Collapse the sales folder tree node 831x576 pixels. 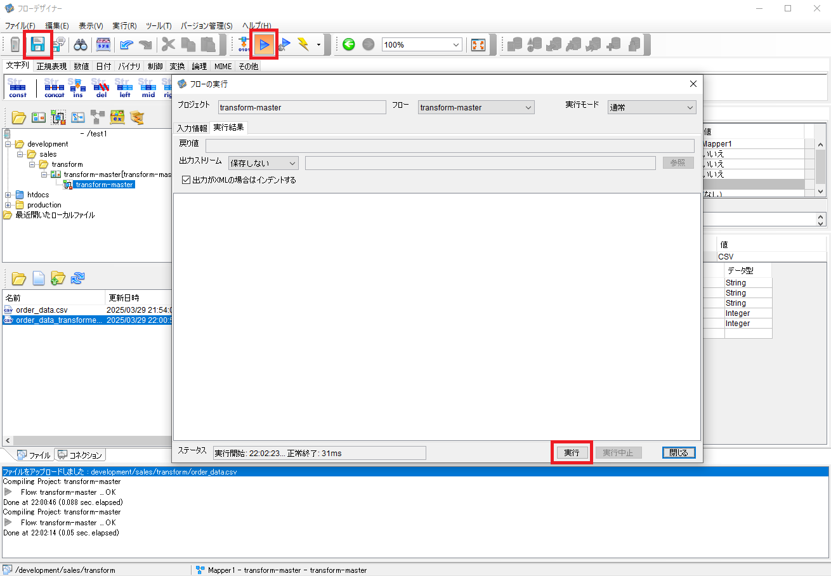click(18, 154)
